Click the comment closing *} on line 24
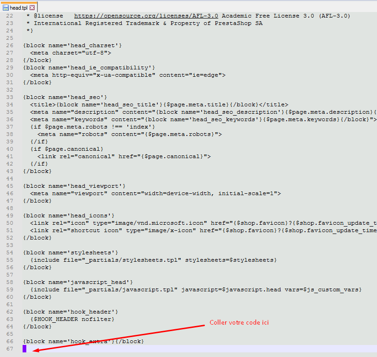Viewport: 377px width, 357px height. 30,31
